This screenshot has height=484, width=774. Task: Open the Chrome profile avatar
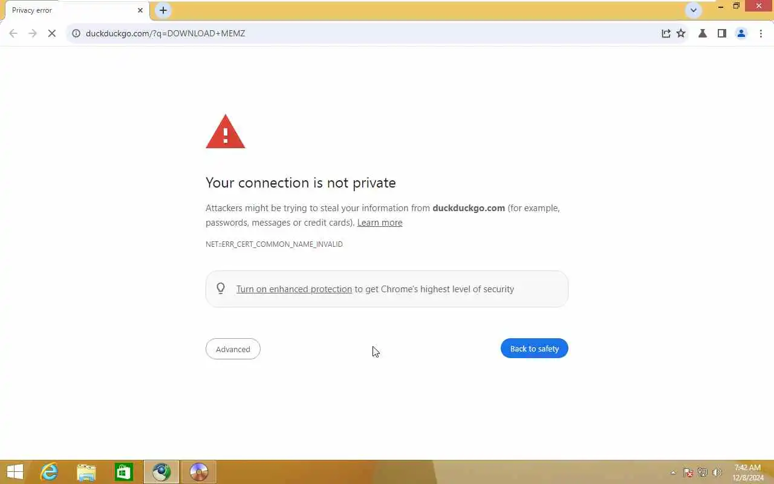pyautogui.click(x=741, y=33)
